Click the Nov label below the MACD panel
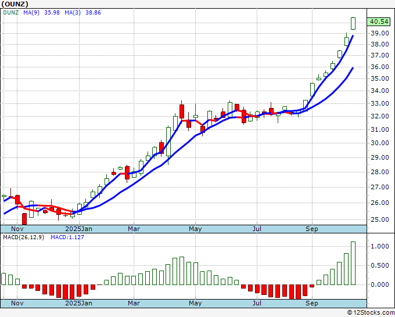The image size is (395, 317). coord(18,303)
